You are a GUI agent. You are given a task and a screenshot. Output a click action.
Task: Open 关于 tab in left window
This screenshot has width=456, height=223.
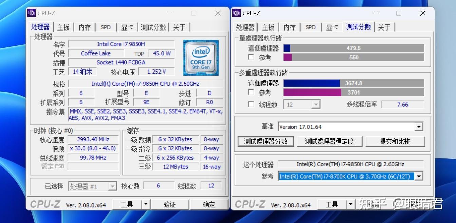[x=179, y=27]
